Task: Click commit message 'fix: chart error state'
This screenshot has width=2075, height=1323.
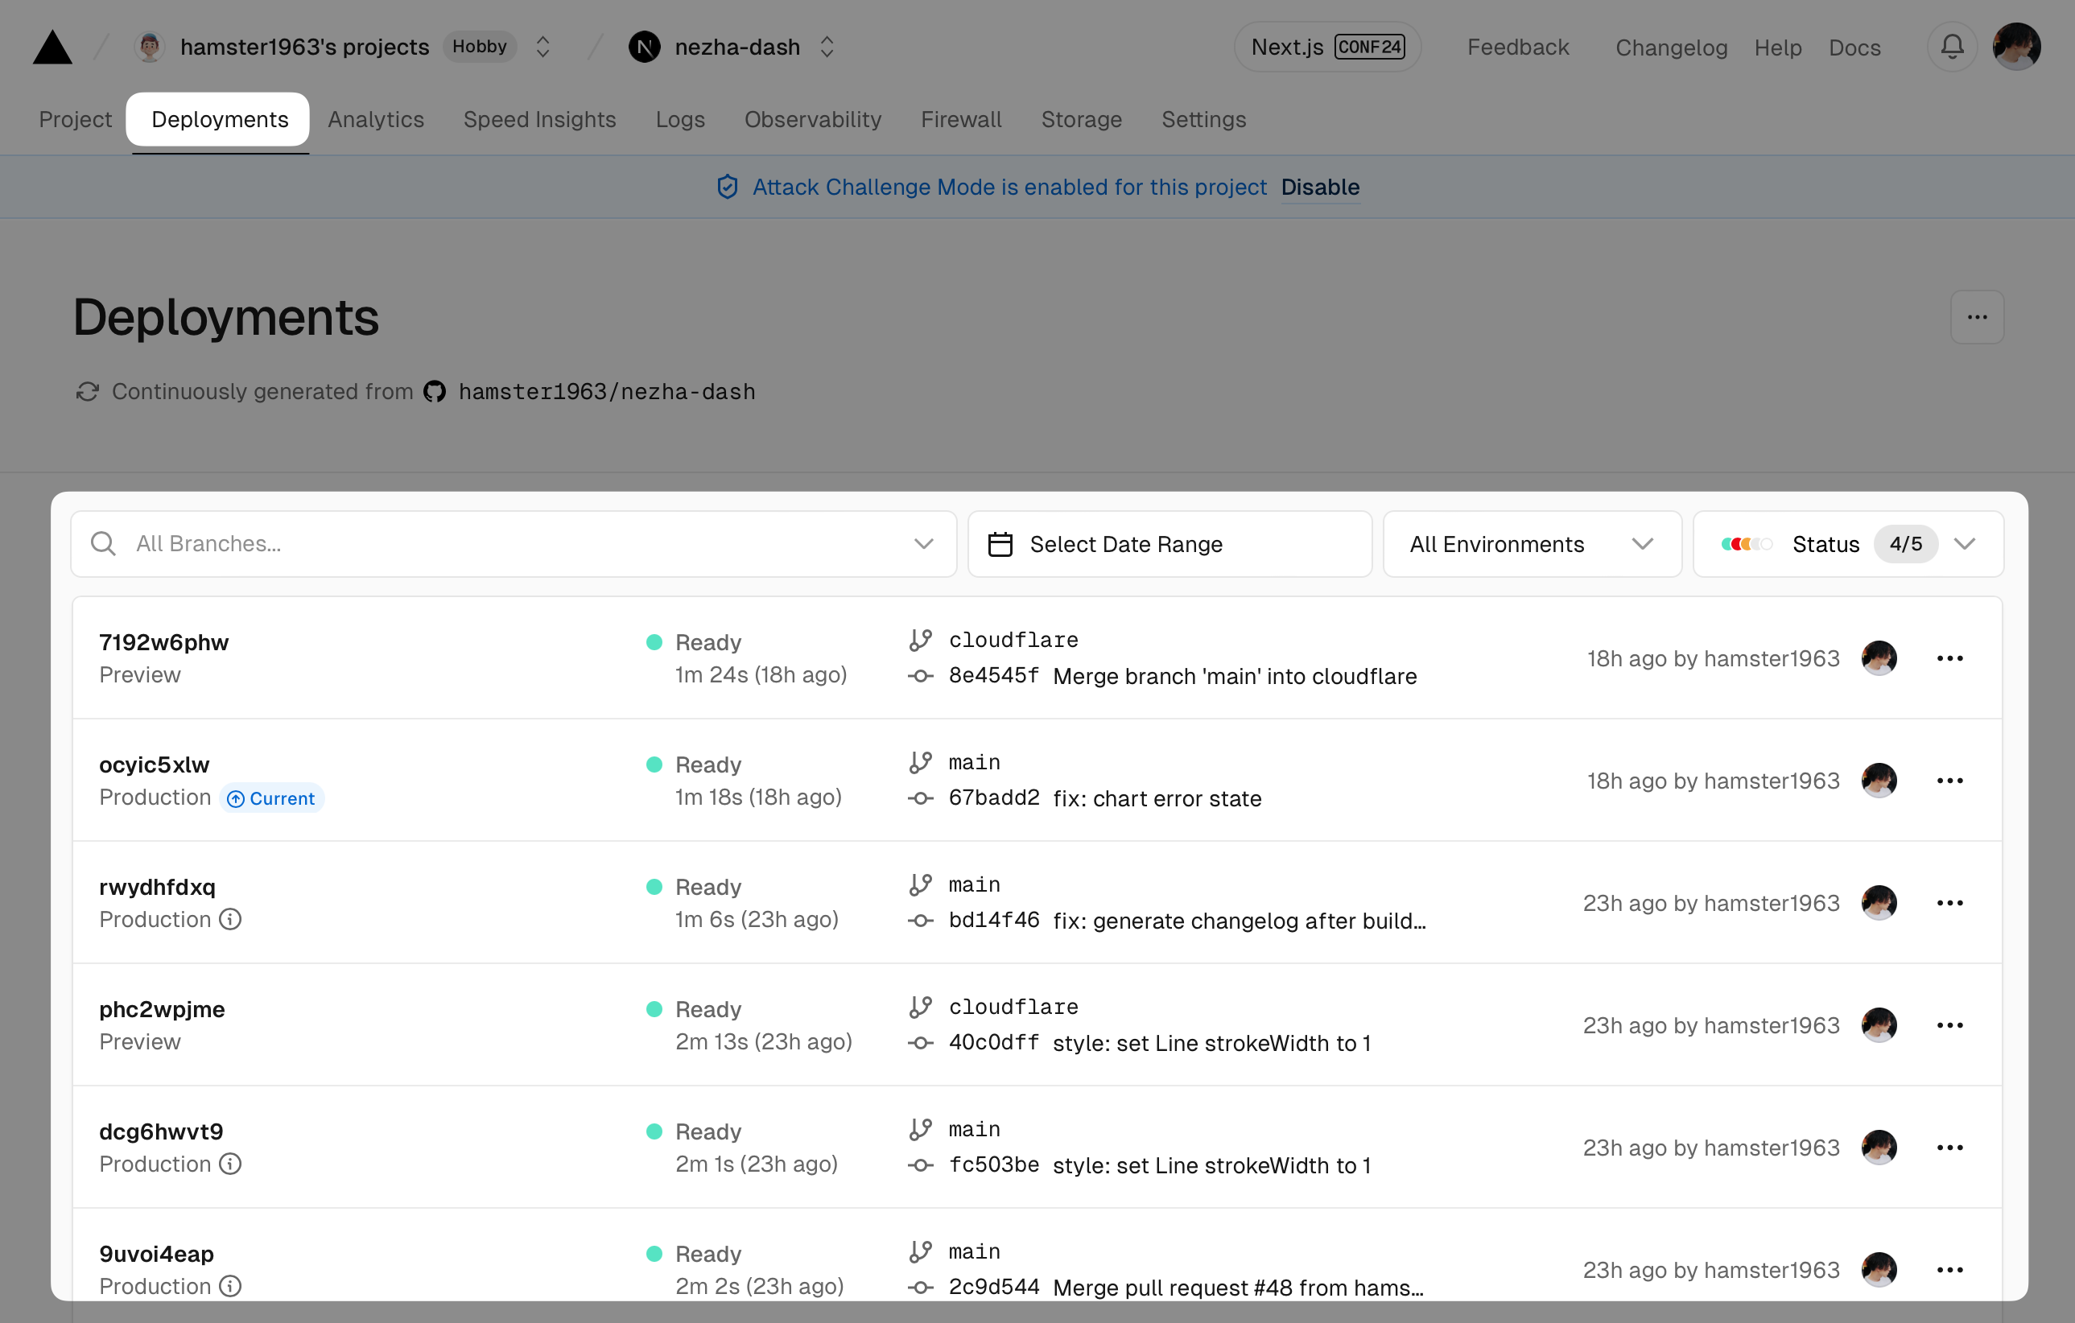Action: [1157, 798]
